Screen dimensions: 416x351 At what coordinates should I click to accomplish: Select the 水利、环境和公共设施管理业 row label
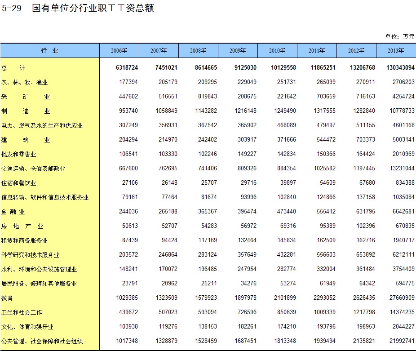(x=39, y=269)
